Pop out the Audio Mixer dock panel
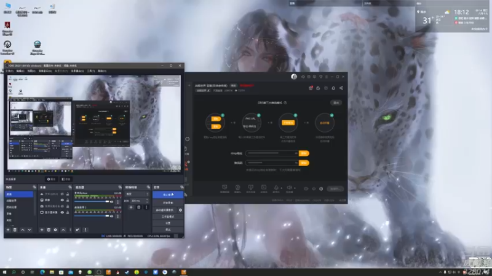The image size is (492, 276). click(119, 187)
